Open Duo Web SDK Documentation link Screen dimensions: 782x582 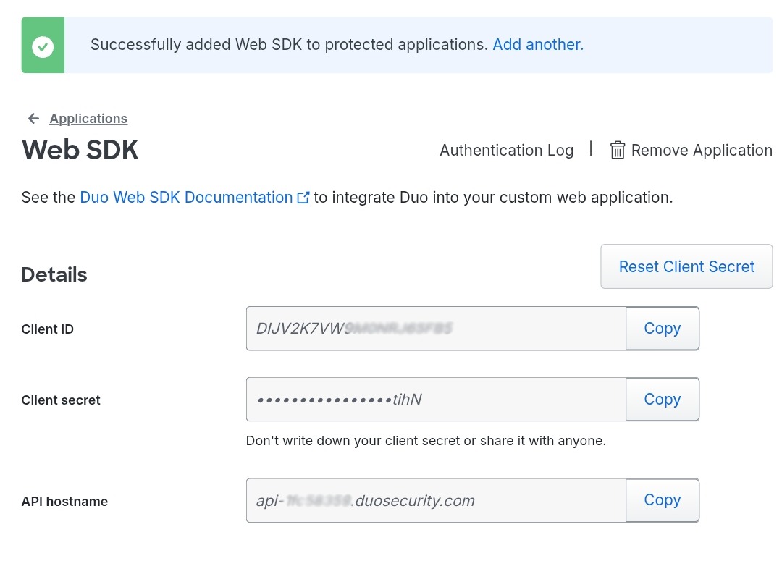click(x=186, y=198)
